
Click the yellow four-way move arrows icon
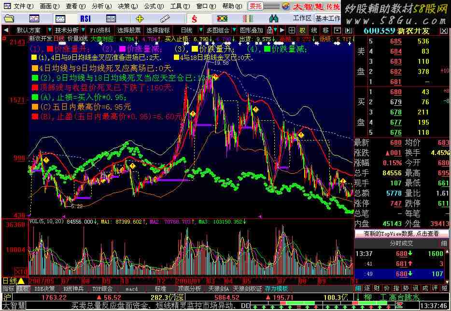(140, 19)
